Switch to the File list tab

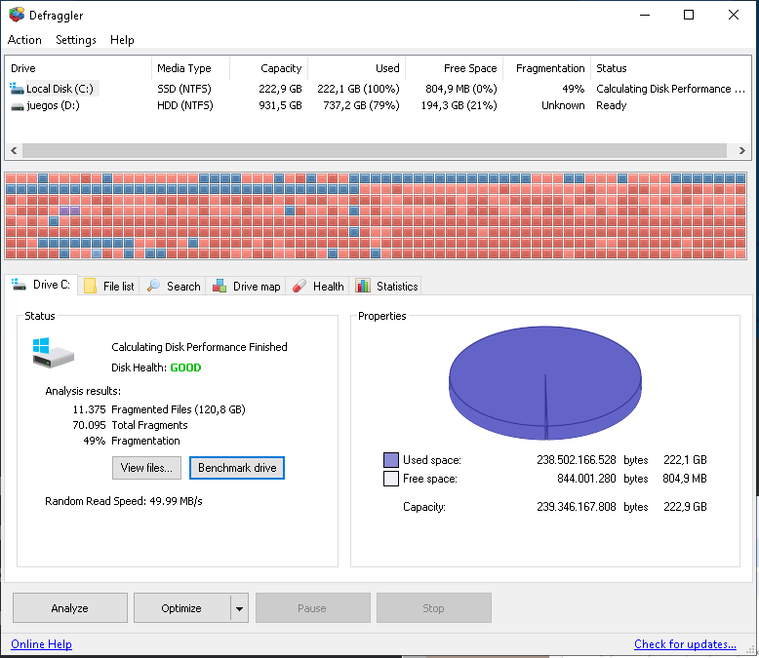tap(109, 286)
